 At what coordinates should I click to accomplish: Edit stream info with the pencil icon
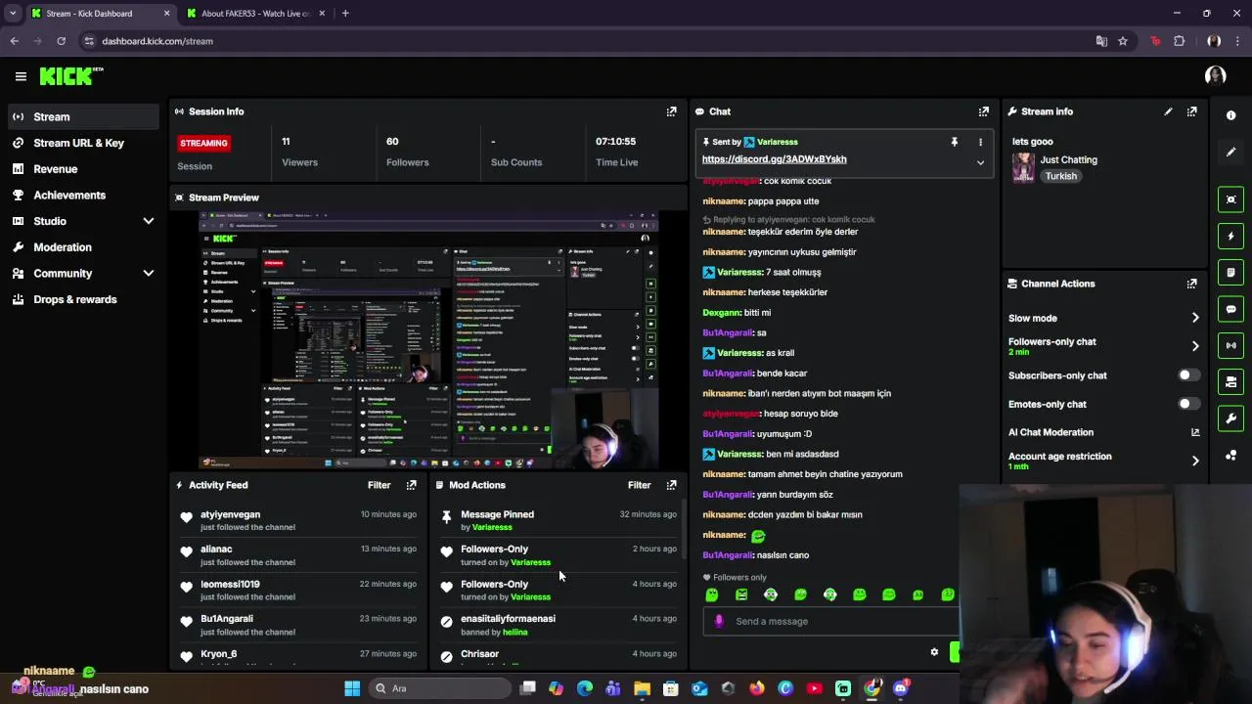(1168, 111)
